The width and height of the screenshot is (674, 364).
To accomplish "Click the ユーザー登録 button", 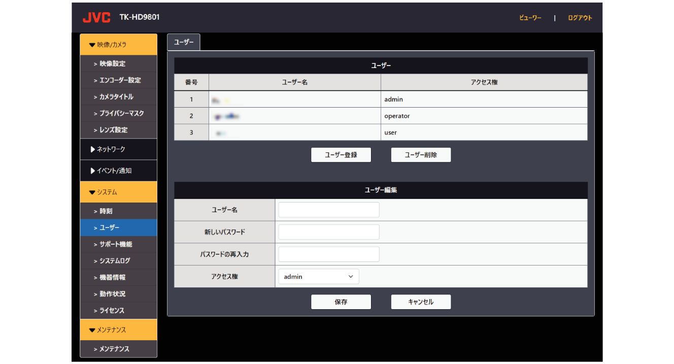I will click(x=341, y=155).
